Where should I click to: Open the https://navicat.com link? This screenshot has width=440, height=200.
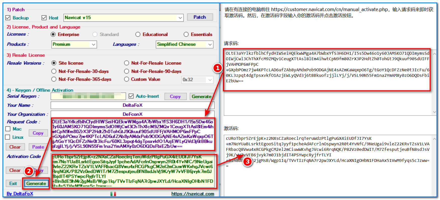pos(193,194)
